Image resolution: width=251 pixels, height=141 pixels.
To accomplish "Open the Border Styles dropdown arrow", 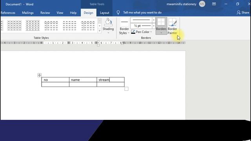I will click(128, 33).
